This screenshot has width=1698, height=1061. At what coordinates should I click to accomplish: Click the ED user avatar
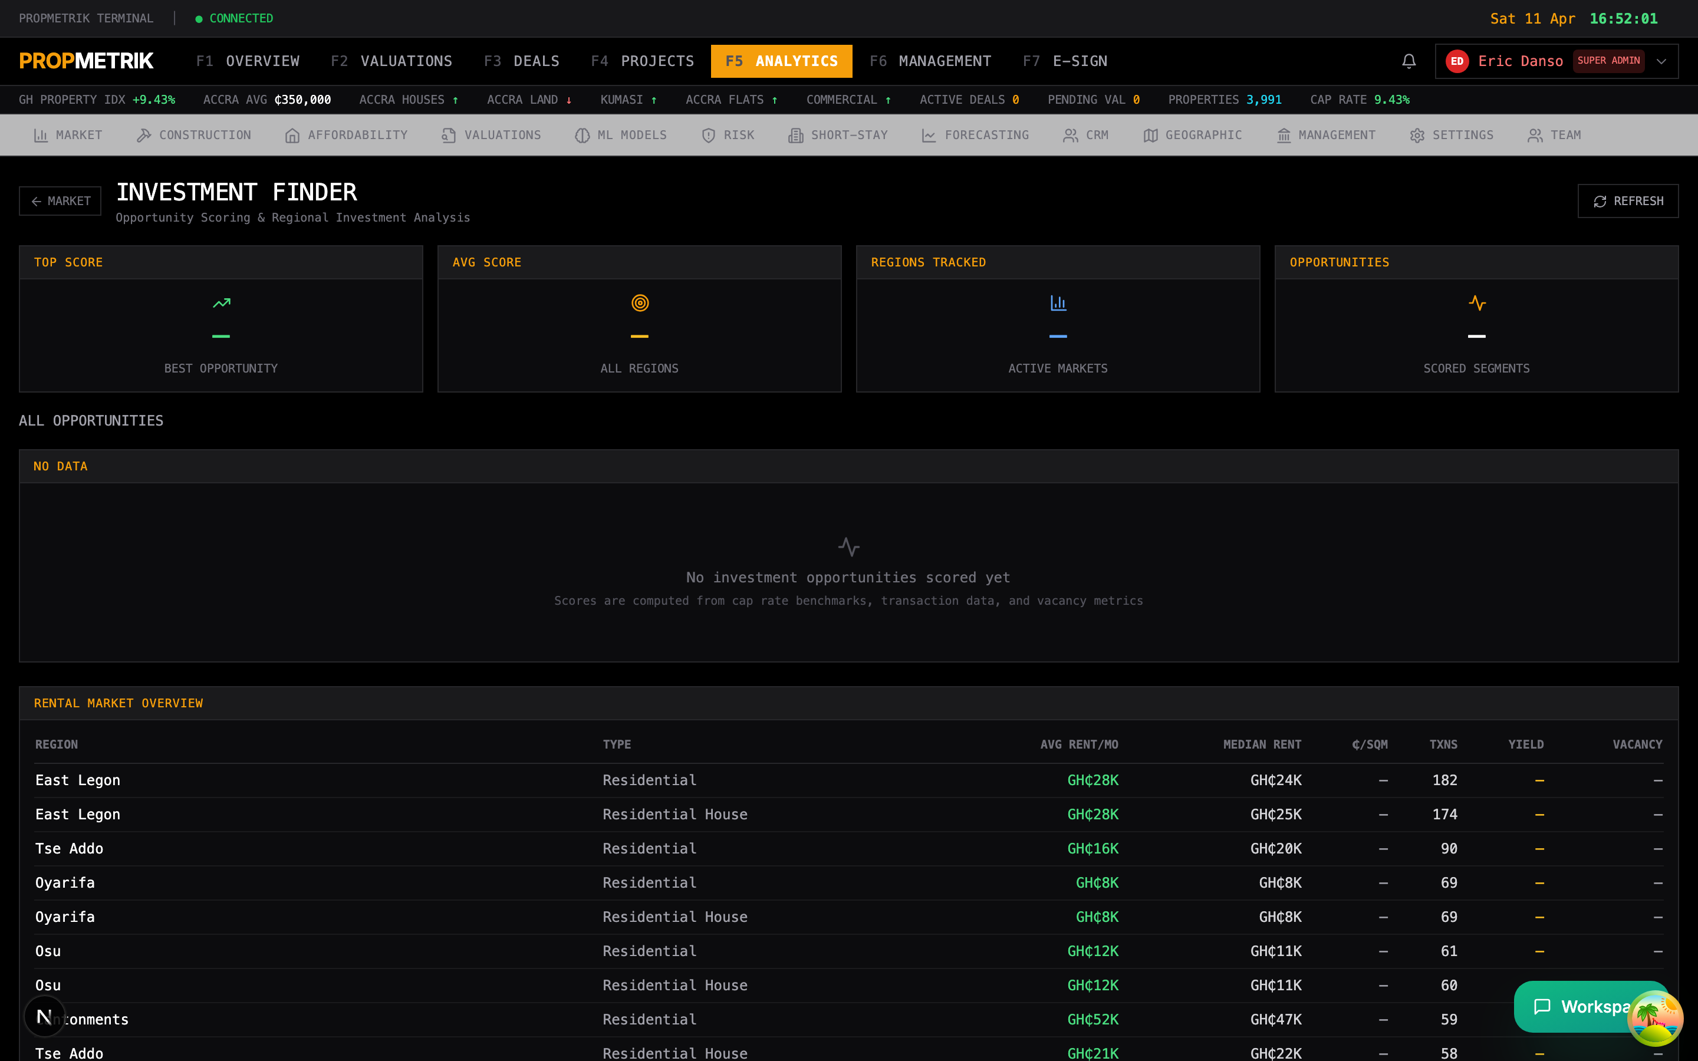tap(1457, 61)
